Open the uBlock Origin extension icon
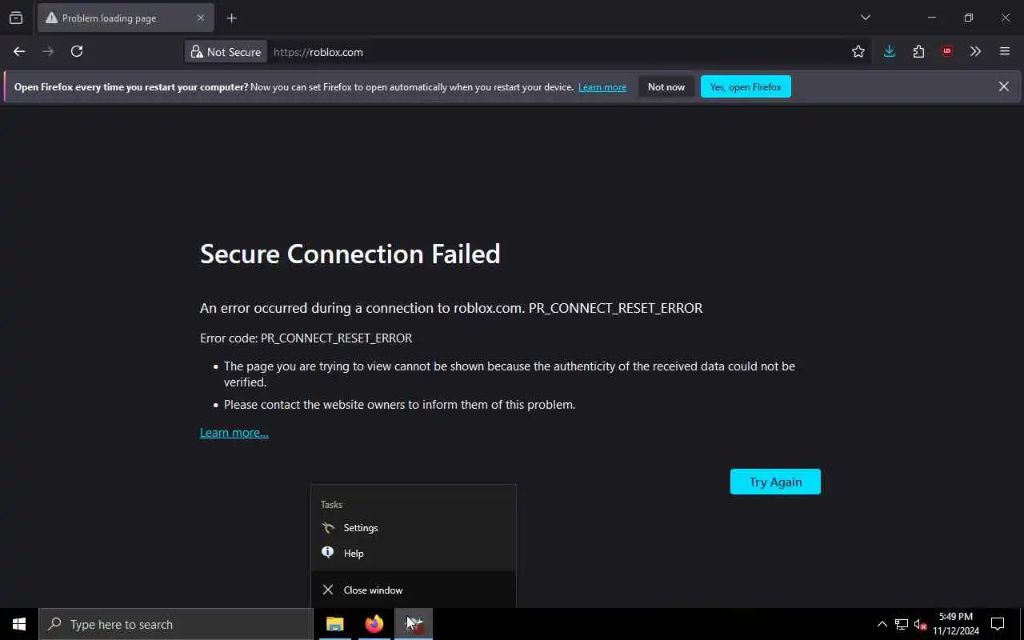Viewport: 1024px width, 640px height. click(947, 51)
